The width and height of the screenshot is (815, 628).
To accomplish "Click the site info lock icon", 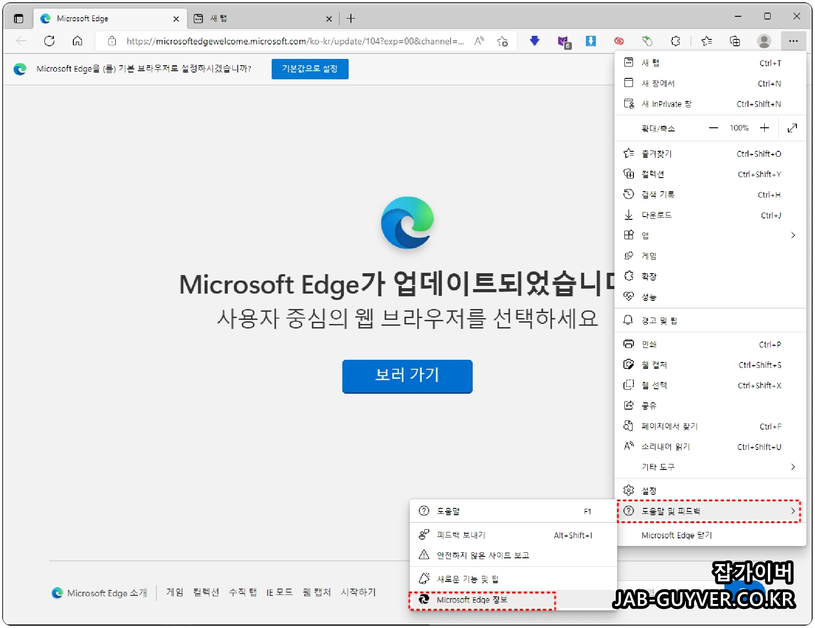I will tap(112, 41).
